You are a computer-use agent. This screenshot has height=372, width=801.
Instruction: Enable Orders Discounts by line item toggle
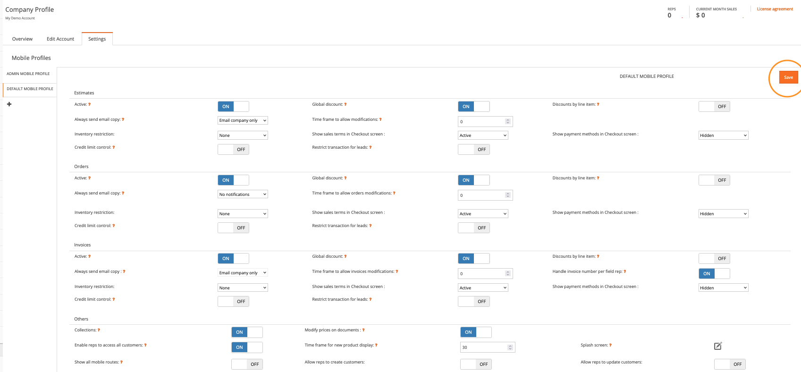714,180
